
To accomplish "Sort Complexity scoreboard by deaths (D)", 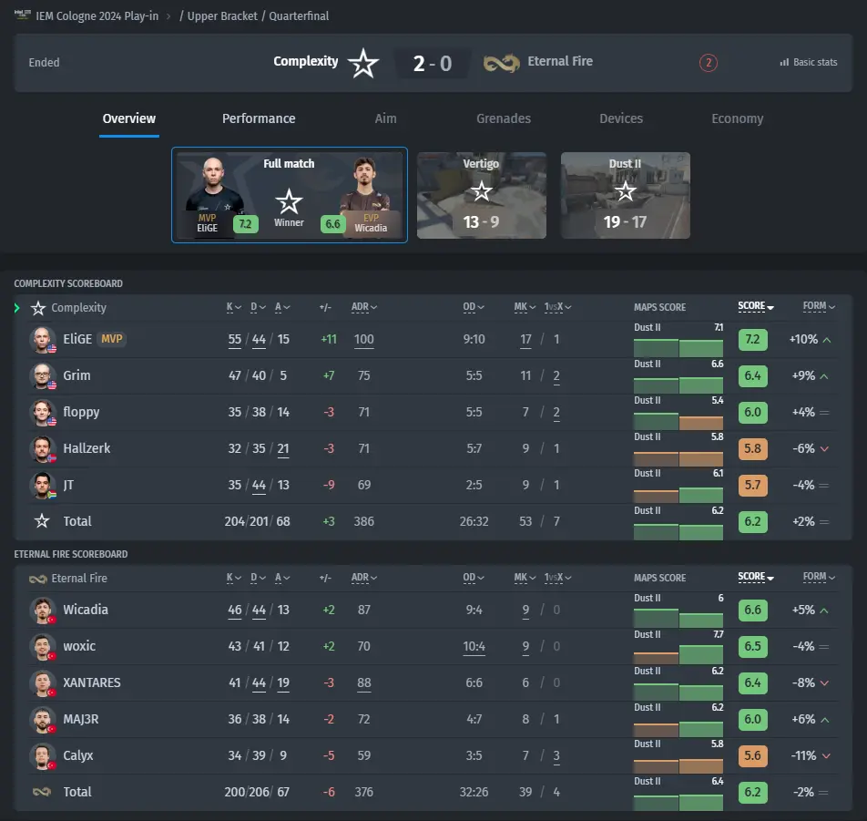I will click(259, 307).
